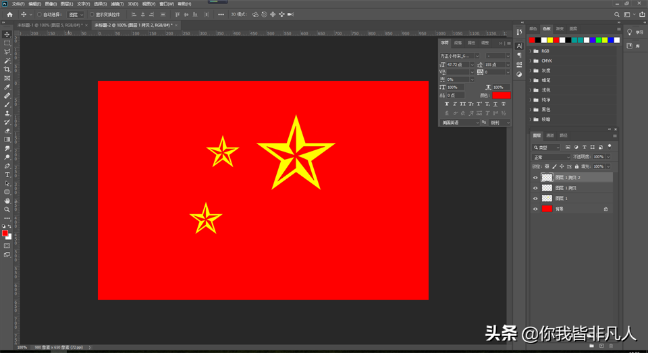Screen dimensions: 648x353
Task: Enable the 显示变换控件 checkbox
Action: [x=92, y=14]
